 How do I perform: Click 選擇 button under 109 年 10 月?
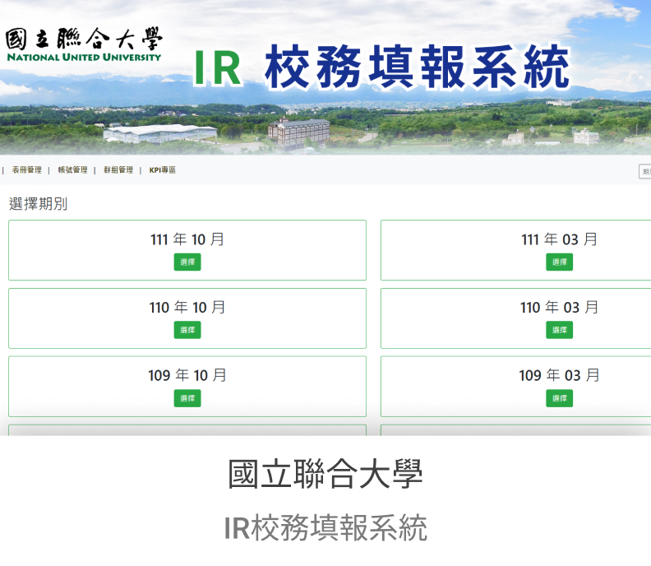click(187, 398)
